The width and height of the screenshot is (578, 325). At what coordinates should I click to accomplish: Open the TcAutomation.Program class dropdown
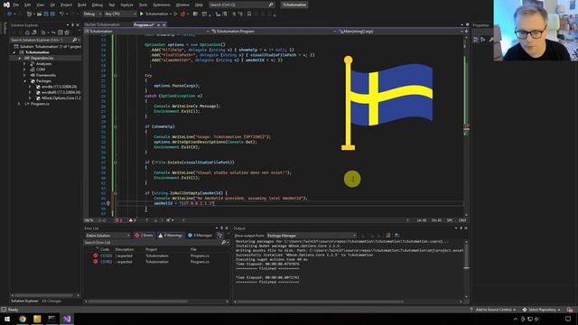click(273, 32)
